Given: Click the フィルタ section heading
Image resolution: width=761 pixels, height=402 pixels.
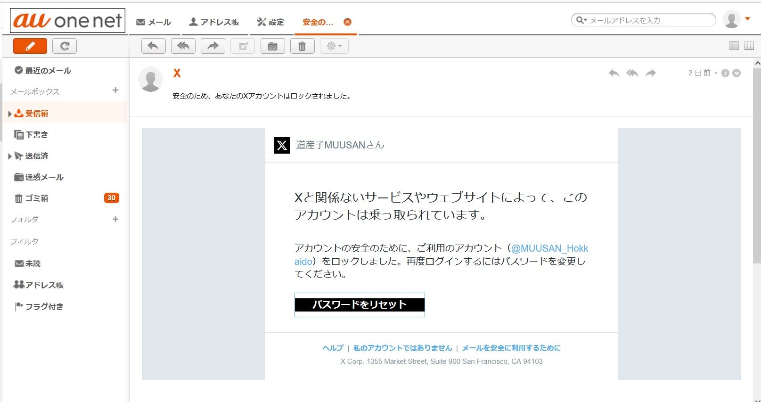Looking at the screenshot, I should [25, 241].
